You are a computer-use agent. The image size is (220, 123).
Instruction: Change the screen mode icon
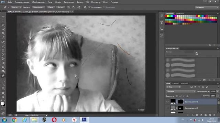point(3,113)
